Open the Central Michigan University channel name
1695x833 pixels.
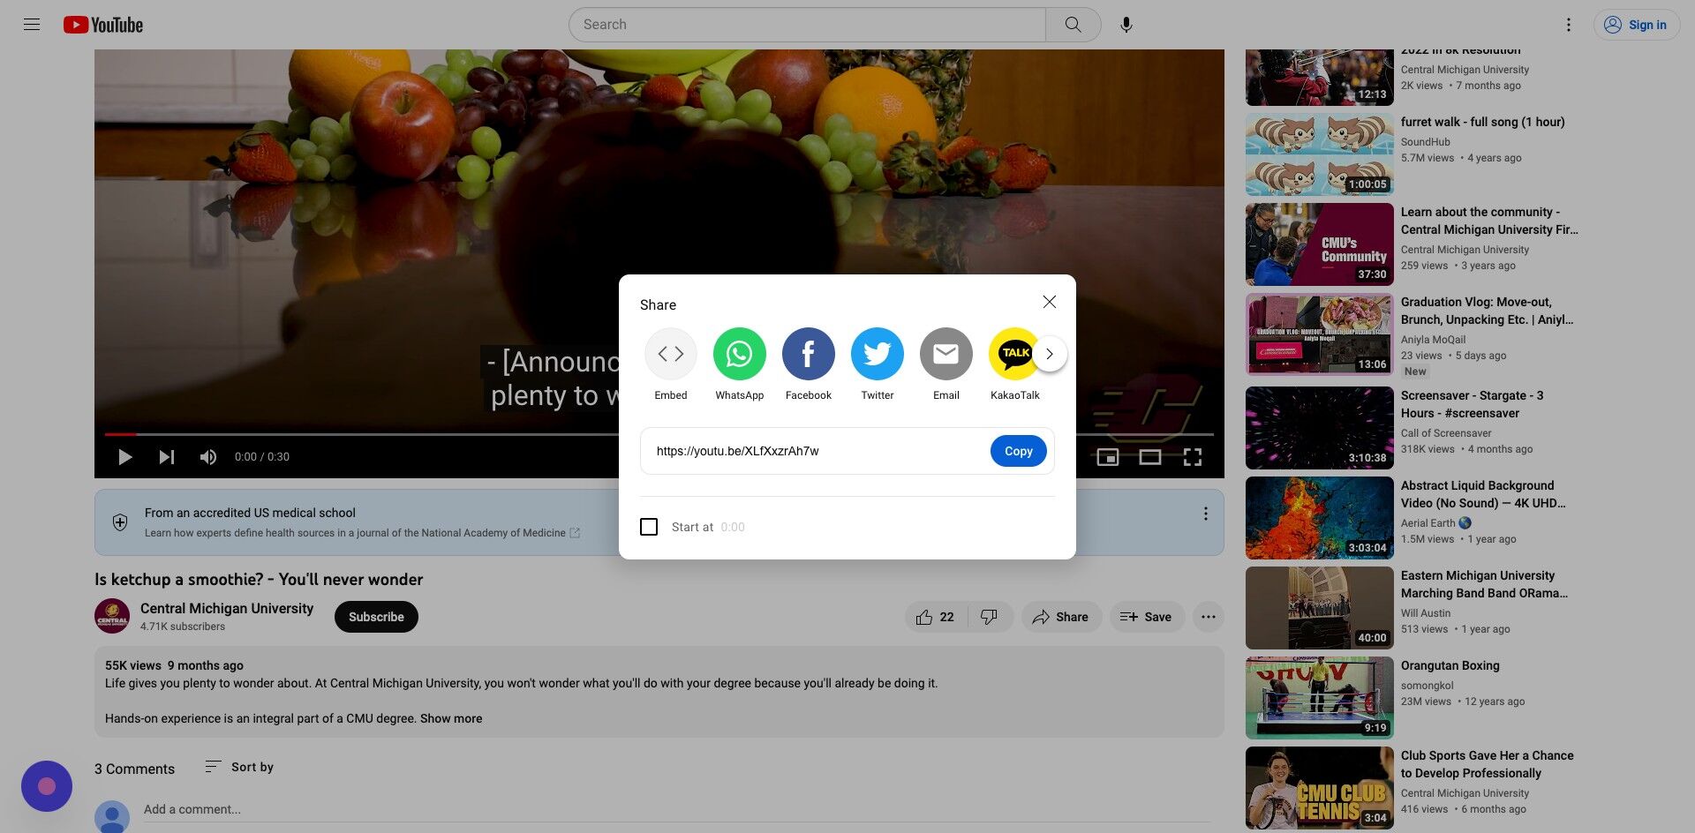point(227,609)
